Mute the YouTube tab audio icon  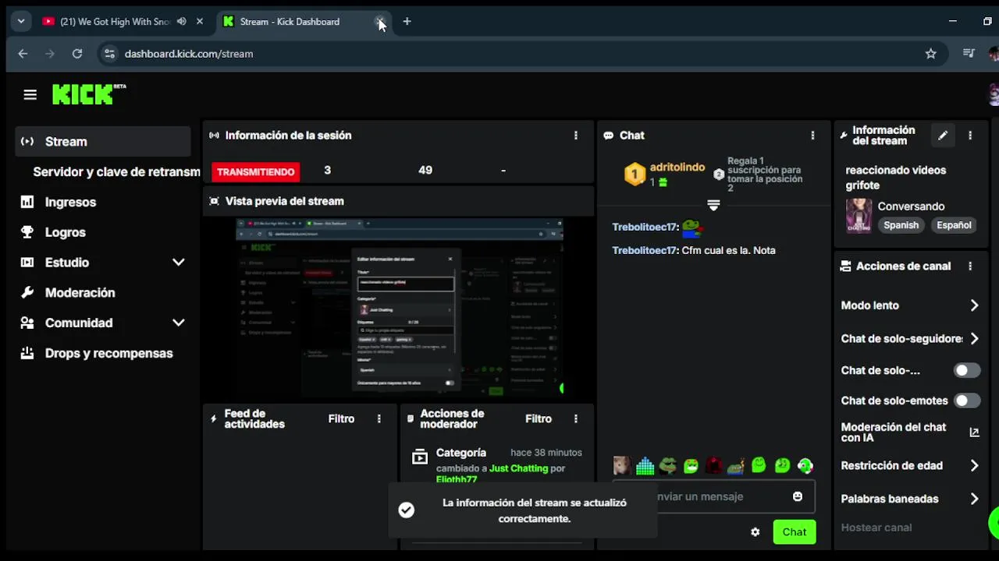pos(182,22)
